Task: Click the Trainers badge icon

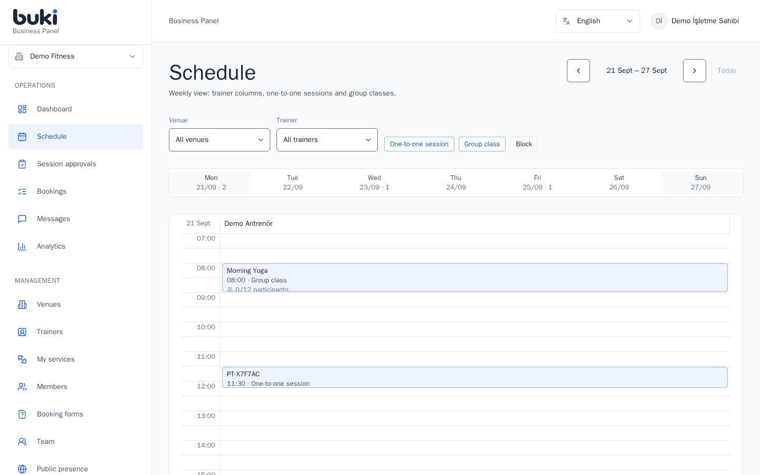Action: tap(22, 332)
